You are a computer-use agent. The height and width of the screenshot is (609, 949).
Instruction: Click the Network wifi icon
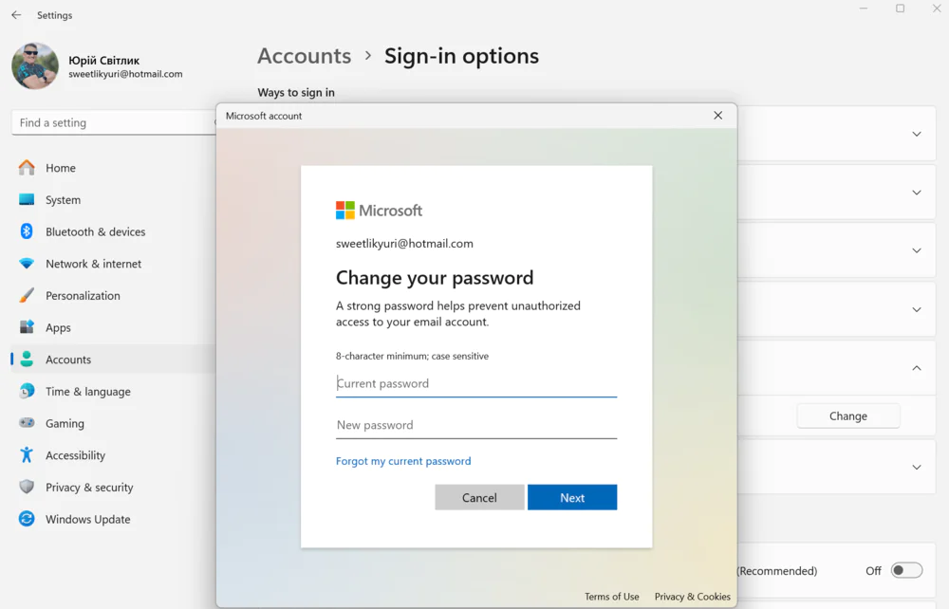pos(27,264)
